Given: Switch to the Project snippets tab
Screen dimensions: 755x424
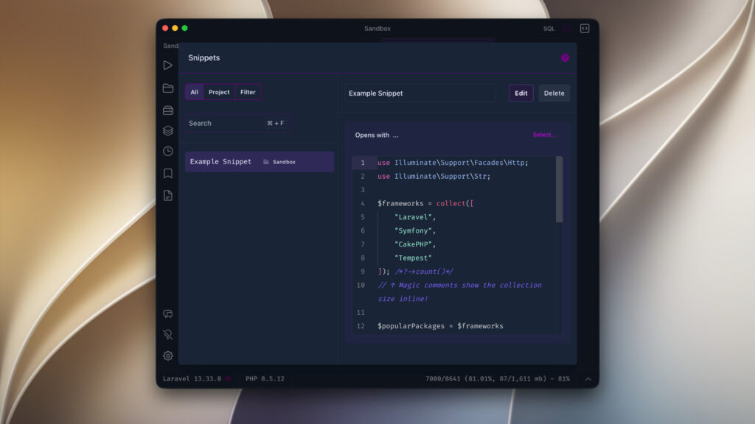Looking at the screenshot, I should click(x=219, y=92).
